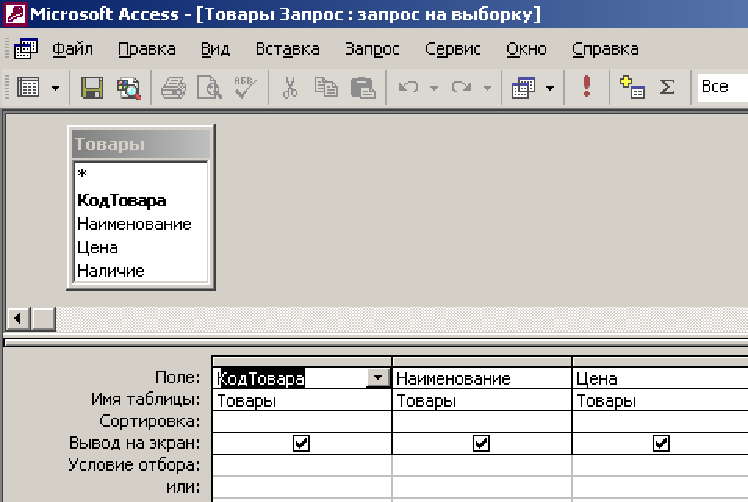Image resolution: width=748 pixels, height=502 pixels.
Task: Click the Query Type toolbar icon
Action: [523, 88]
